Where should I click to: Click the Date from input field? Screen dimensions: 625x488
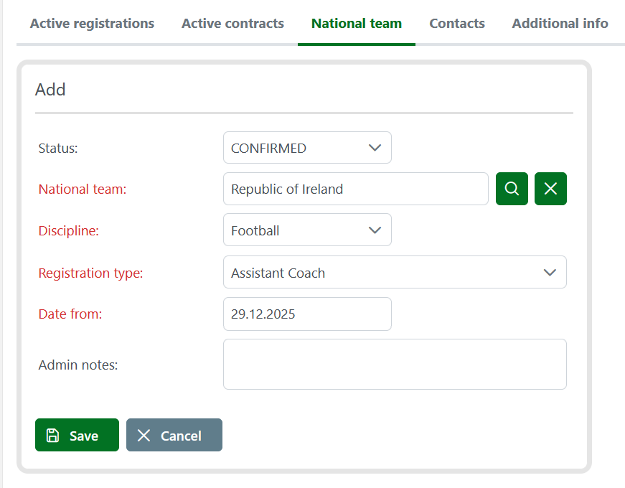(307, 314)
